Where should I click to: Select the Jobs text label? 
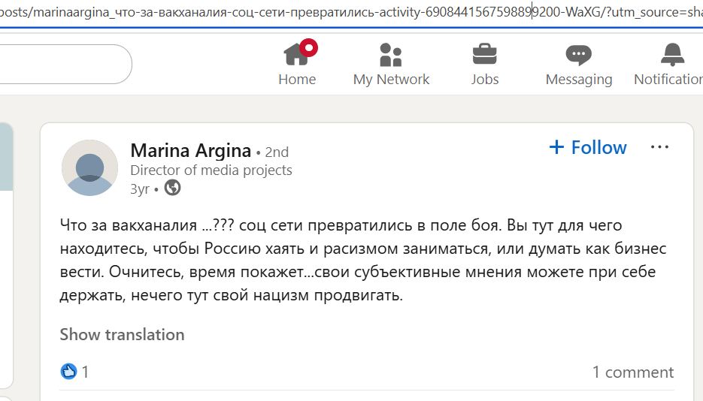point(484,80)
